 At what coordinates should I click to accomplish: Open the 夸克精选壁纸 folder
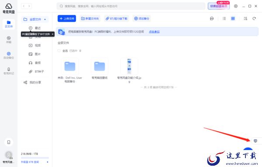point(100,67)
